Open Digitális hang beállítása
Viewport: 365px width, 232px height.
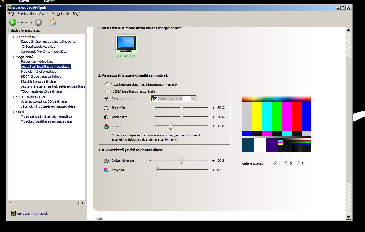(x=38, y=81)
